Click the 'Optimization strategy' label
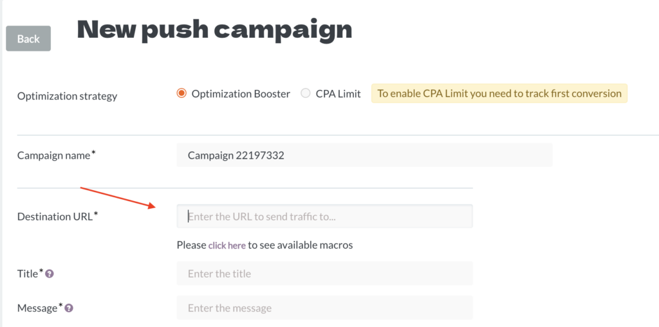Screen dimensions: 659x327 [x=67, y=96]
